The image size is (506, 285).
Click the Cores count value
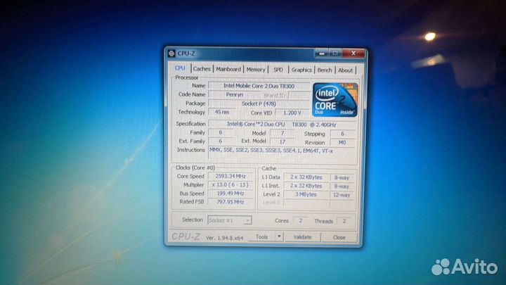click(301, 221)
